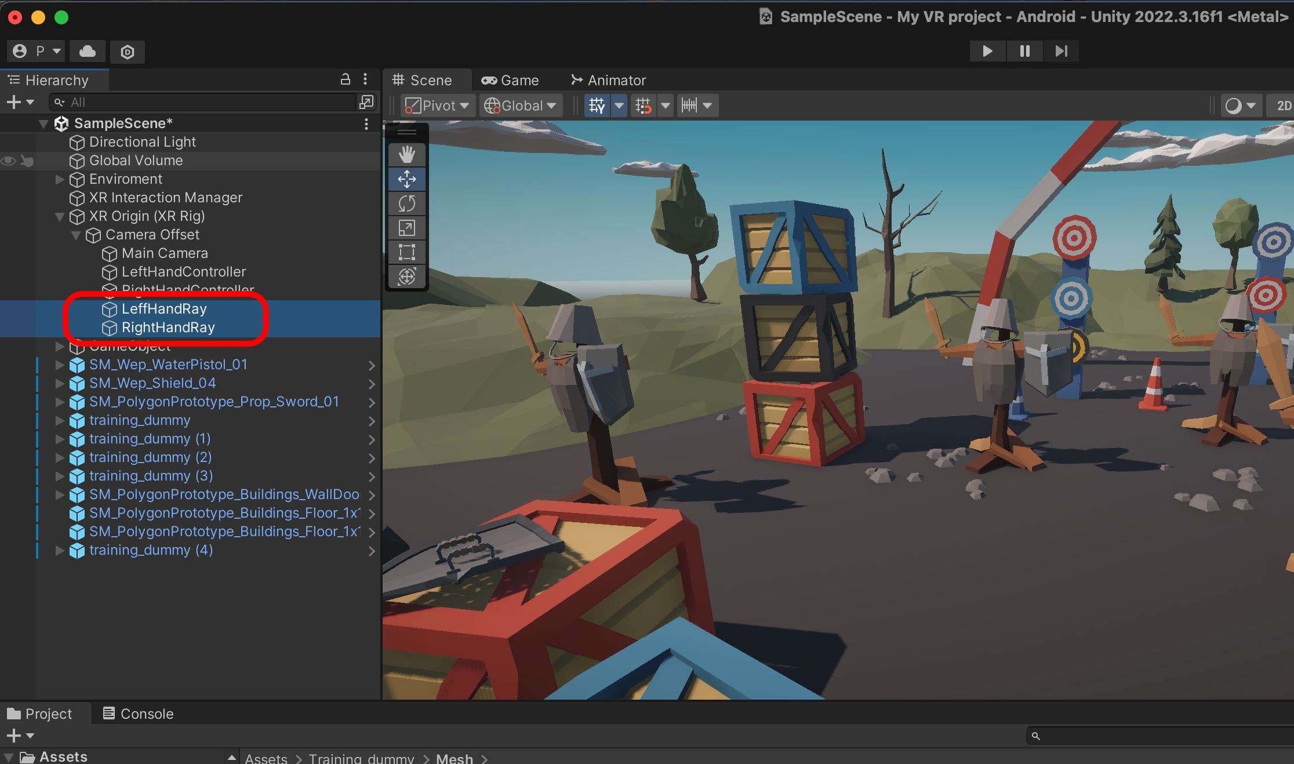Switch to the Game tab
The width and height of the screenshot is (1294, 764).
pos(511,80)
